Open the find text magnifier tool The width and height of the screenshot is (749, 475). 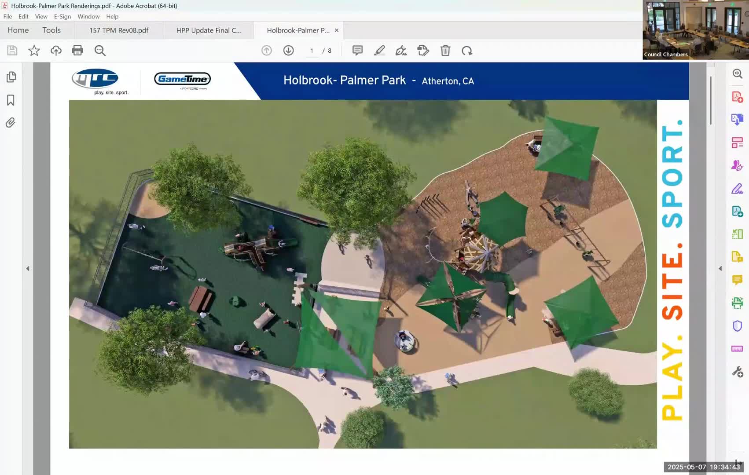point(100,51)
